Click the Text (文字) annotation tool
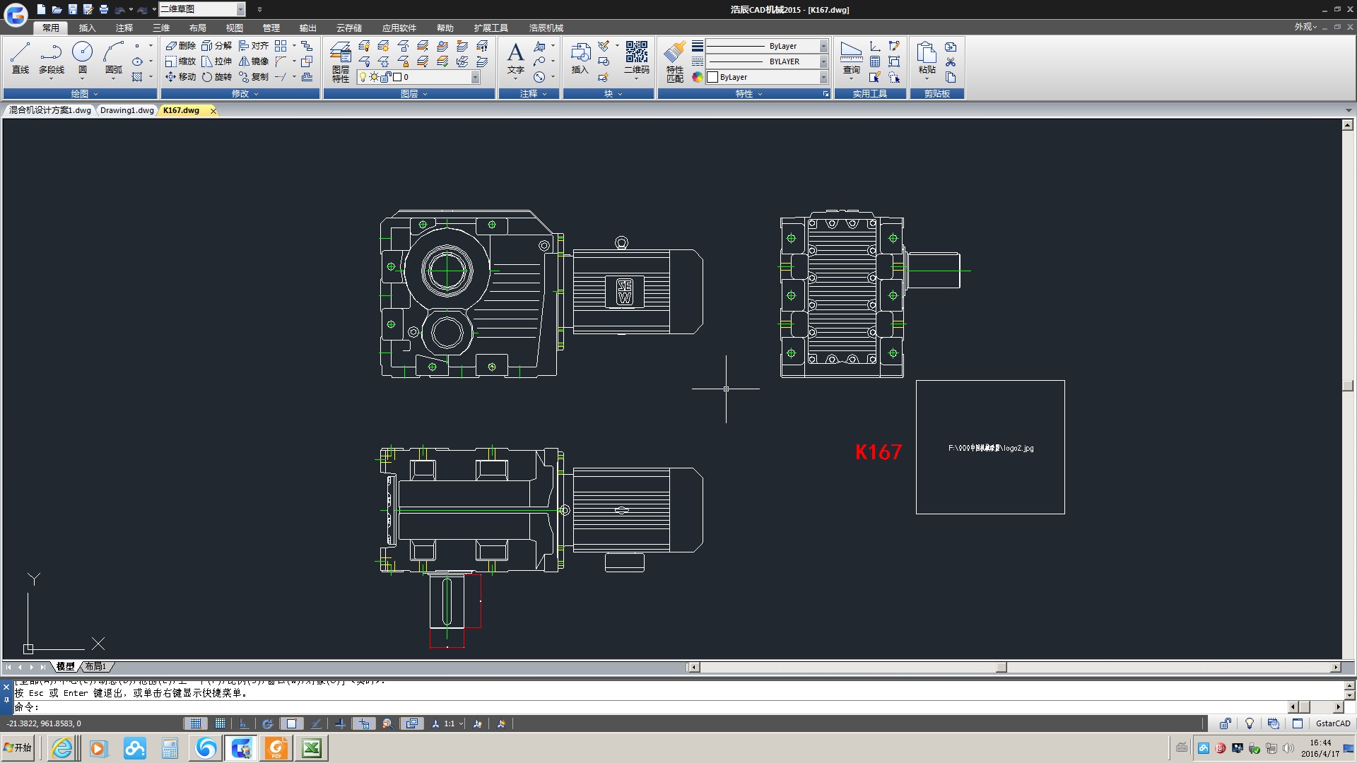Viewport: 1357px width, 763px height. 515,58
